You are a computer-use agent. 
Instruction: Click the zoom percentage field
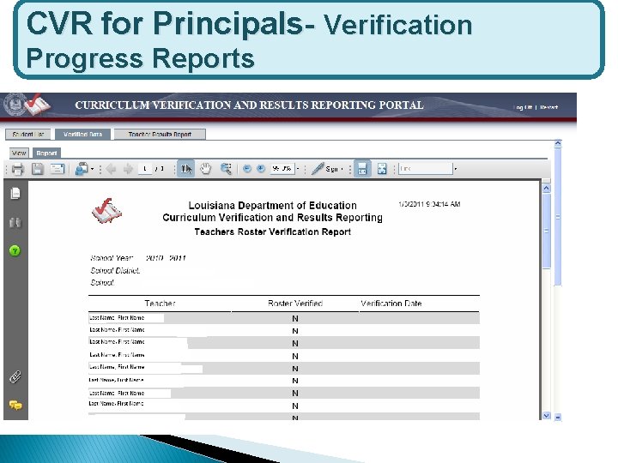[x=282, y=169]
